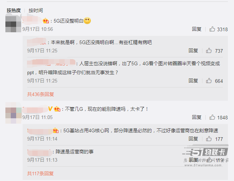This screenshot has width=234, height=181.
Task: Click 回复 on the 有些杠精有病吧 reply
Action: (x=193, y=51)
